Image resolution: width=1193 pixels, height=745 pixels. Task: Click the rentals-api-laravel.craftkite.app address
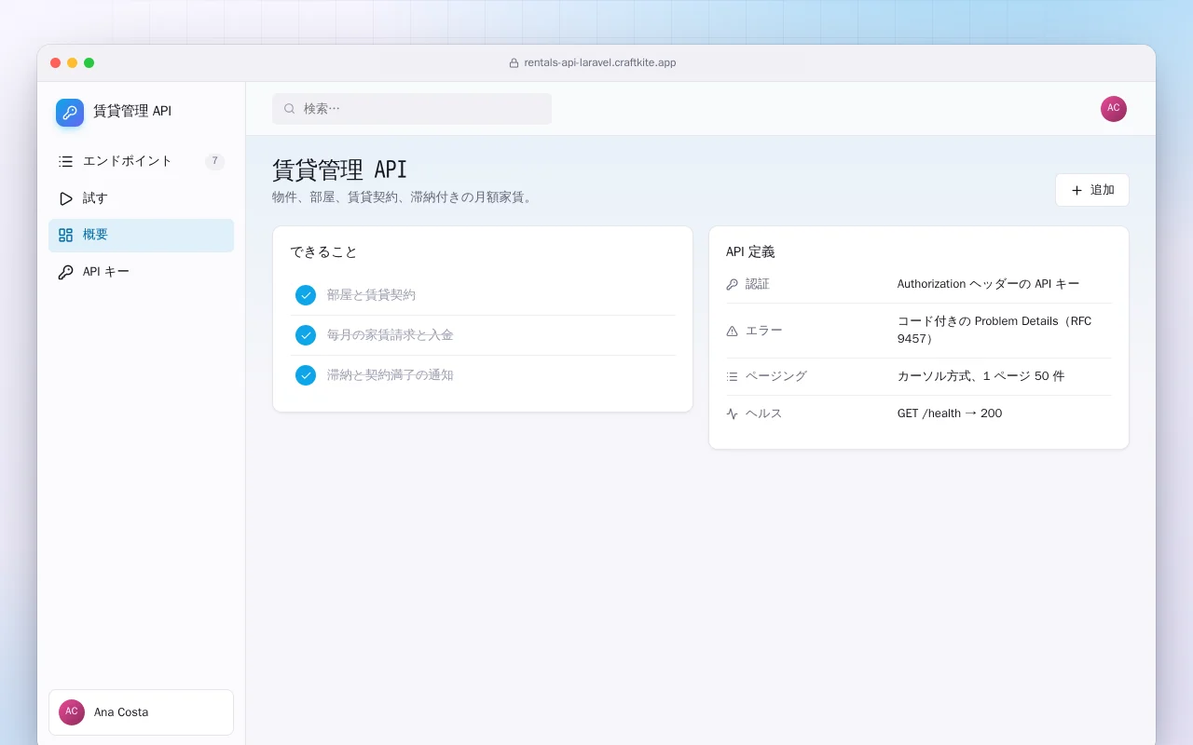(x=600, y=63)
